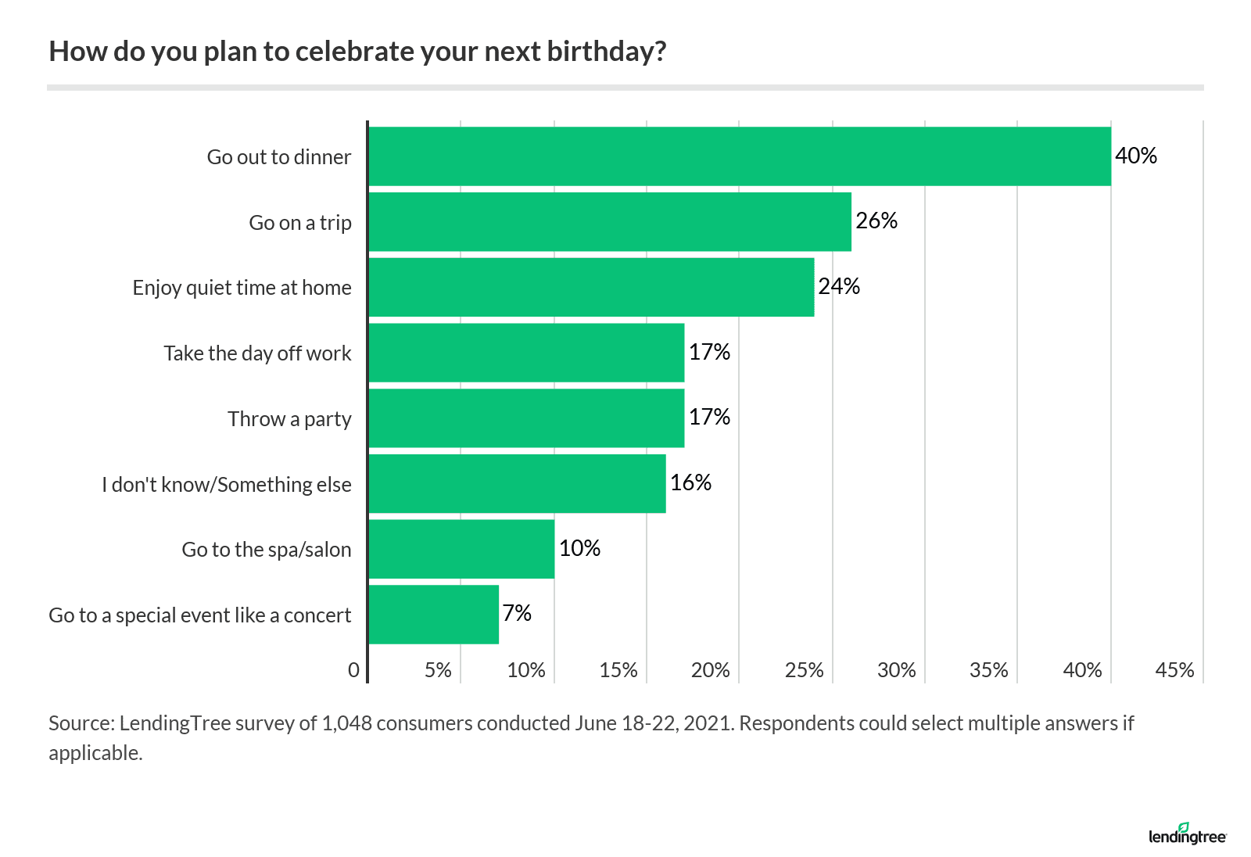Click the LendingTree logo
This screenshot has width=1251, height=857.
[1187, 834]
